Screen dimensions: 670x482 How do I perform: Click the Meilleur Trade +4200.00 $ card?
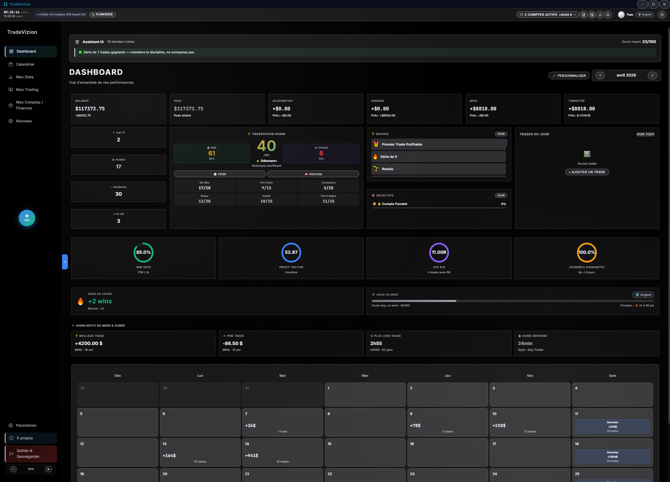click(x=143, y=343)
